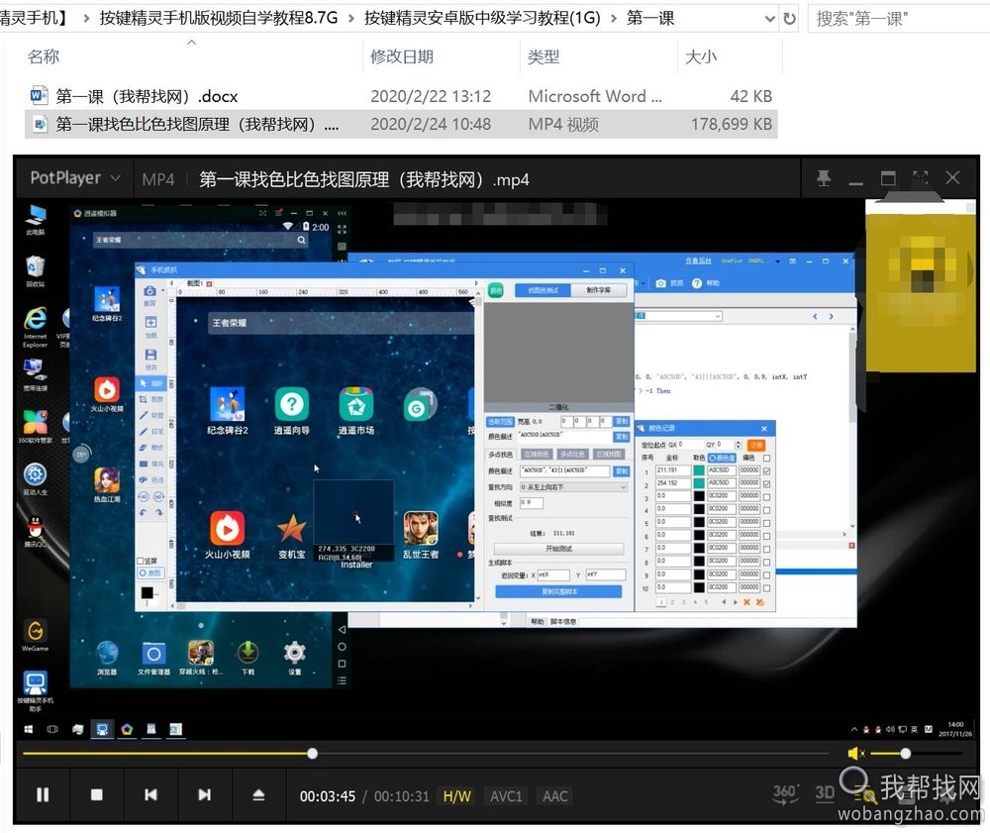Screen dimensions: 990x833
Task: Pin PotPlayer window on top
Action: 824,178
